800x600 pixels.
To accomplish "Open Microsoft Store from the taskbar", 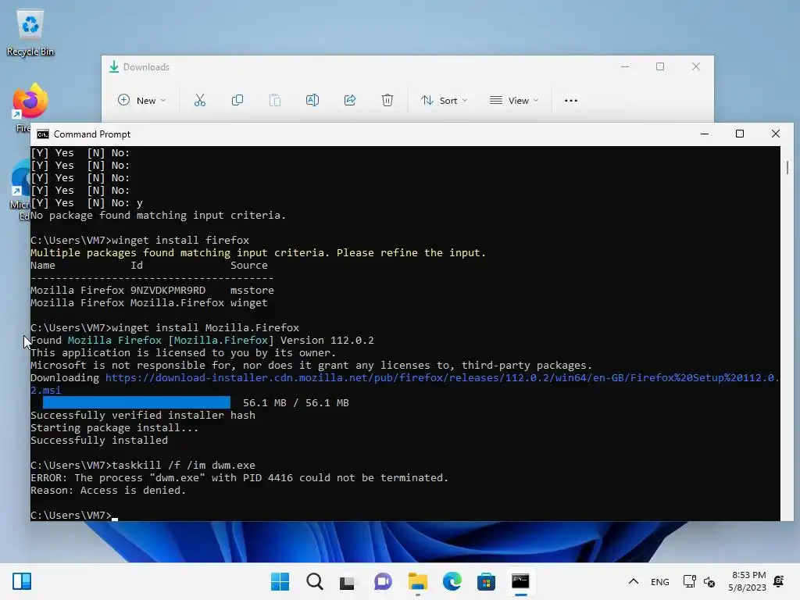I will click(x=486, y=581).
